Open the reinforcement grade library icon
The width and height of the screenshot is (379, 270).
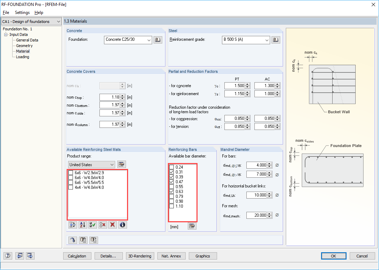pyautogui.click(x=276, y=39)
